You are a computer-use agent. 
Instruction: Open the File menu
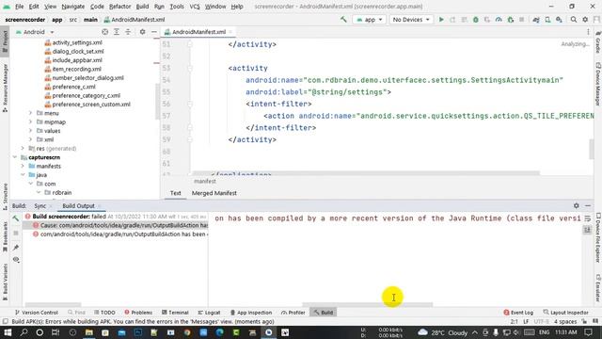click(19, 7)
